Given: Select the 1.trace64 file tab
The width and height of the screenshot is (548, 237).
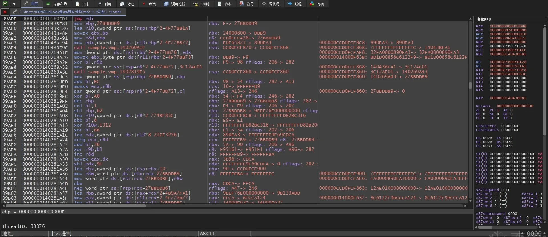Looking at the screenshot, I should 67,12.
